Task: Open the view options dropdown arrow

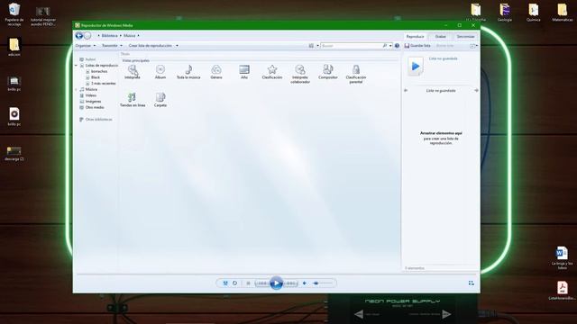Action: [x=317, y=46]
